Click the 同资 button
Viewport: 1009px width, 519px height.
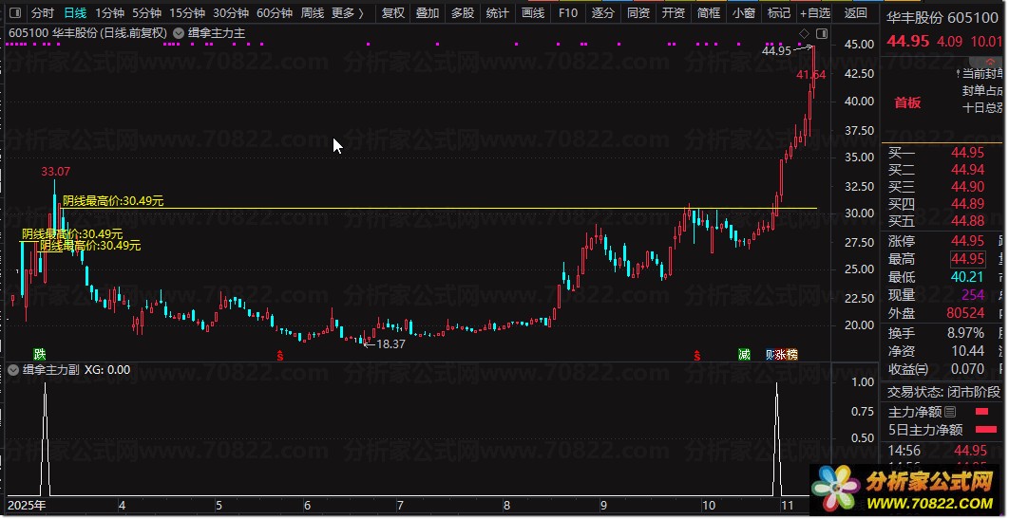coord(638,13)
